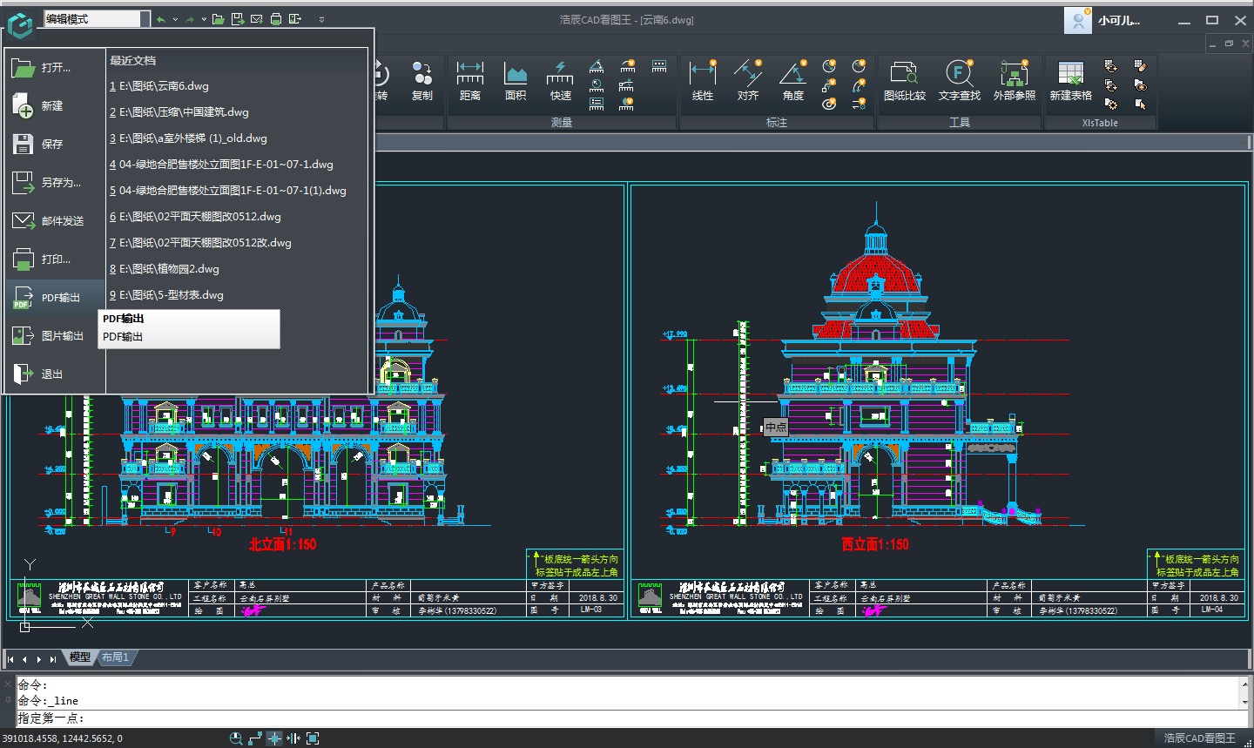Open the 外部参照 (External reference) tool
This screenshot has height=748, width=1254.
click(1015, 81)
